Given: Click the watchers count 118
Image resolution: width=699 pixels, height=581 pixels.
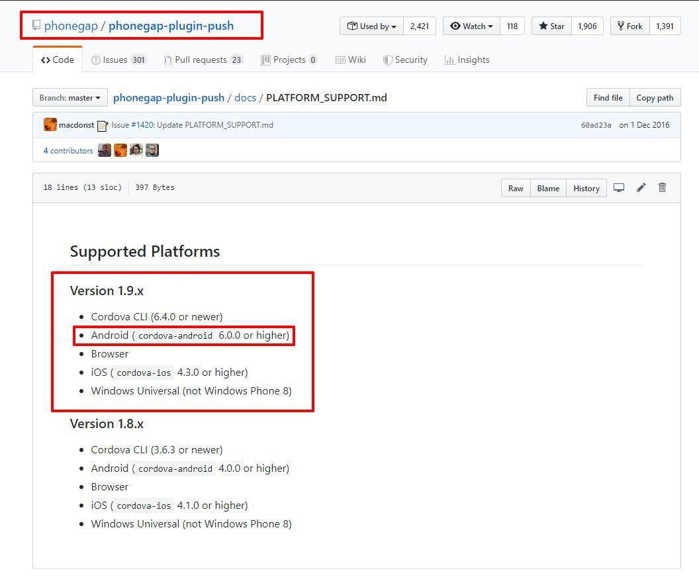Looking at the screenshot, I should (512, 26).
